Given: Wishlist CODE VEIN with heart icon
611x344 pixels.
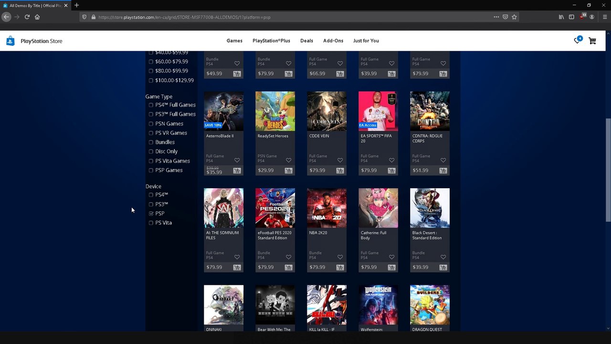Looking at the screenshot, I should 340,160.
